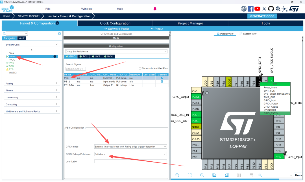
Task: Go to Home breadcrumb
Action: (6, 16)
